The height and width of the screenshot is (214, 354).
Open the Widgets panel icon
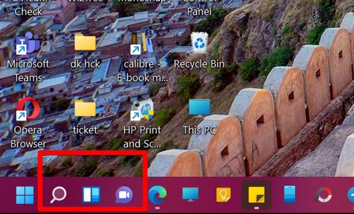click(x=91, y=195)
